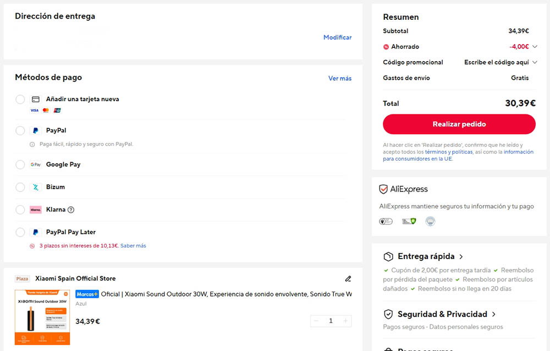Expand the promo code chevron
This screenshot has width=550, height=351.
[x=535, y=62]
